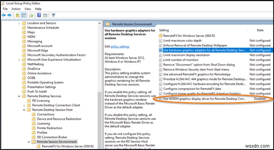
Task: Select the Profiles tree folder
Action: [42, 132]
